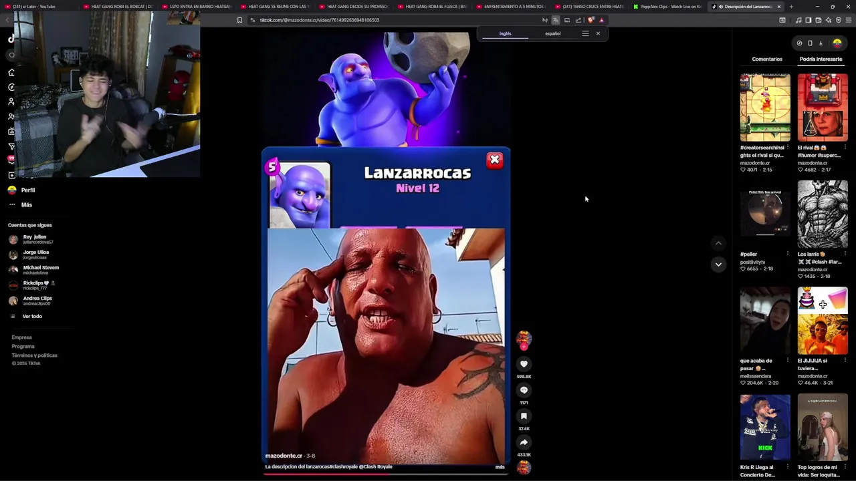Open Kris R Llega al Concierto thumbnail
The image size is (856, 481).
(765, 428)
